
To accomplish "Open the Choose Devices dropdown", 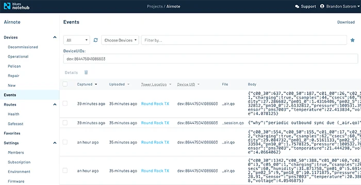I will (120, 40).
